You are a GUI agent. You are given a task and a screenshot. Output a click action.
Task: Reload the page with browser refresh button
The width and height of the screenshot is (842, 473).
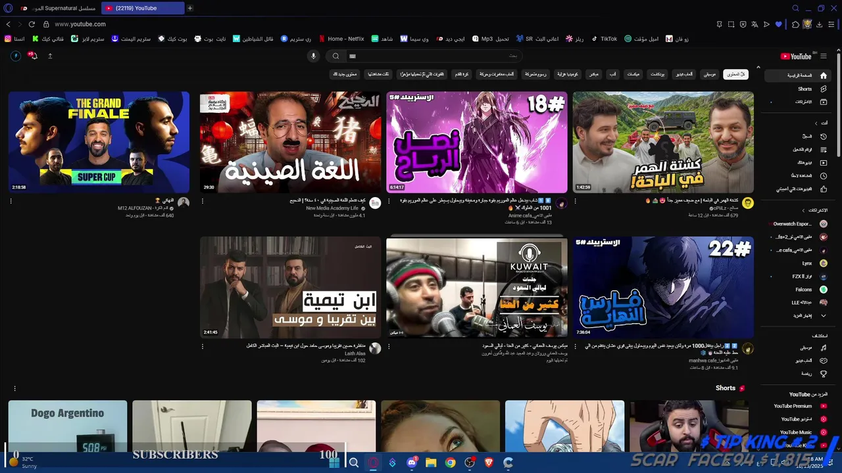(x=32, y=24)
